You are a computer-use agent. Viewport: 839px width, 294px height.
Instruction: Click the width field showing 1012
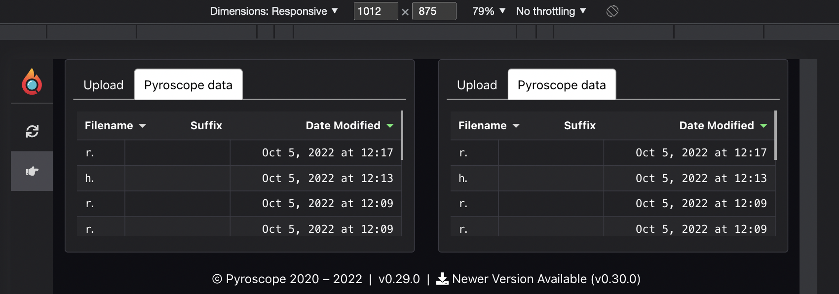[x=376, y=11]
